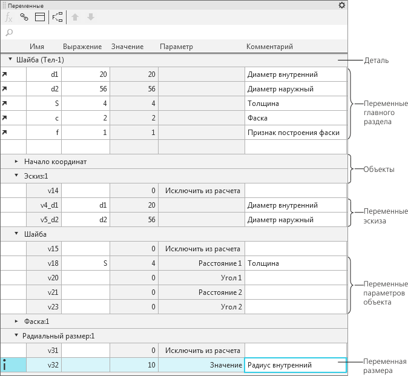Expand the Начало координат node
408x376 pixels.
17,162
